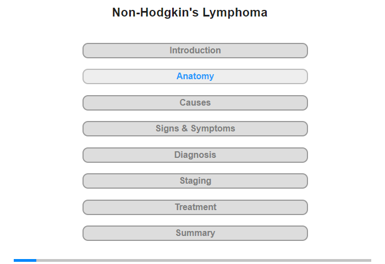
Task: Select the section about symptoms of lymphoma
Action: click(x=195, y=129)
